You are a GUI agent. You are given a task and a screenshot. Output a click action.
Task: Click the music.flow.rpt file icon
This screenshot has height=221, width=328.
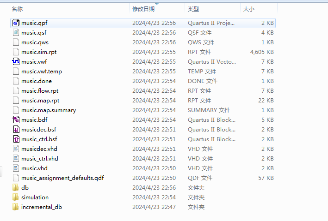pyautogui.click(x=16, y=91)
